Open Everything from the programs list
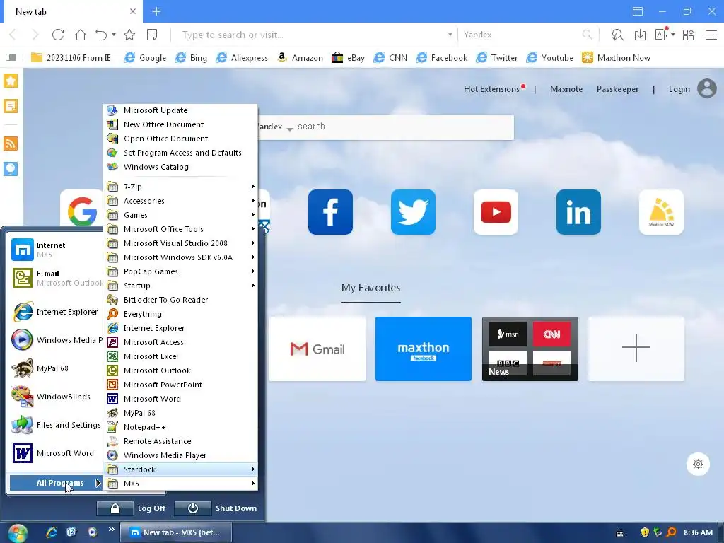 [x=180, y=314]
